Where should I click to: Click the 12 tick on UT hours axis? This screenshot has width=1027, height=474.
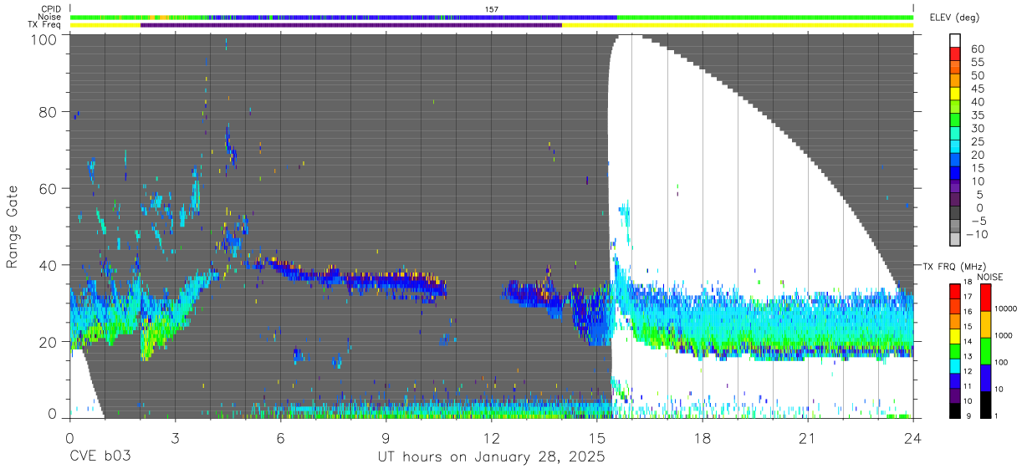pos(492,438)
